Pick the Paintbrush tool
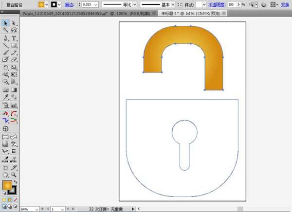The image size is (292, 212). click(5, 53)
